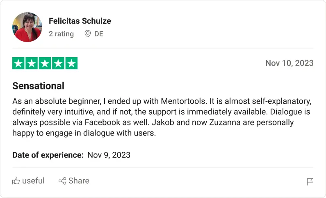
Task: Select the third green rating star
Action: click(x=45, y=63)
